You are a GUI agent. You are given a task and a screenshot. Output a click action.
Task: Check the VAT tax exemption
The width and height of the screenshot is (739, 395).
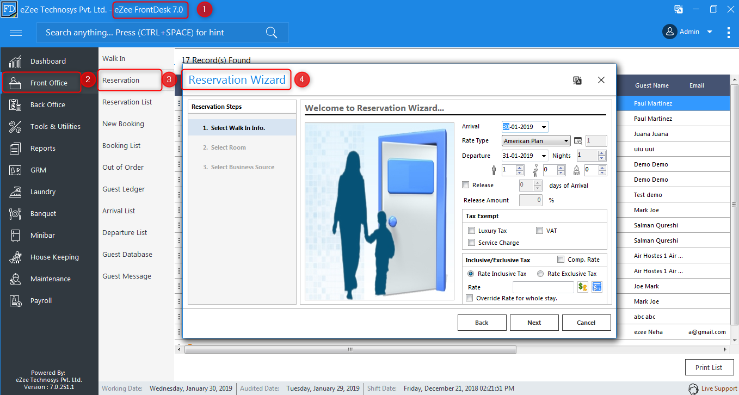[540, 231]
